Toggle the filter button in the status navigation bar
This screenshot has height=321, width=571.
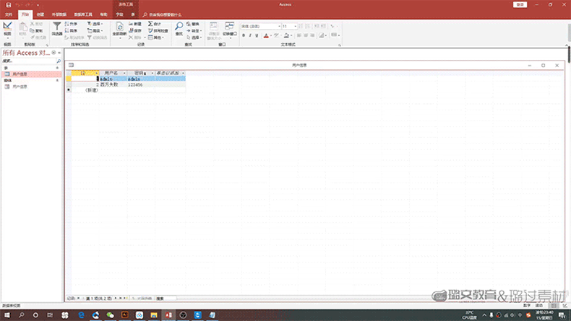pyautogui.click(x=142, y=298)
